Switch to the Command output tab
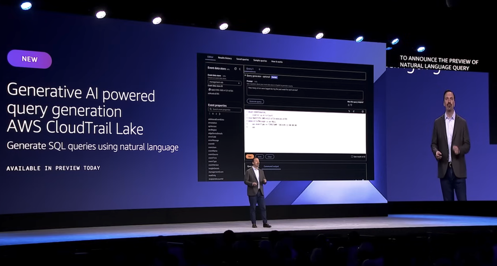The height and width of the screenshot is (266, 497). click(271, 166)
